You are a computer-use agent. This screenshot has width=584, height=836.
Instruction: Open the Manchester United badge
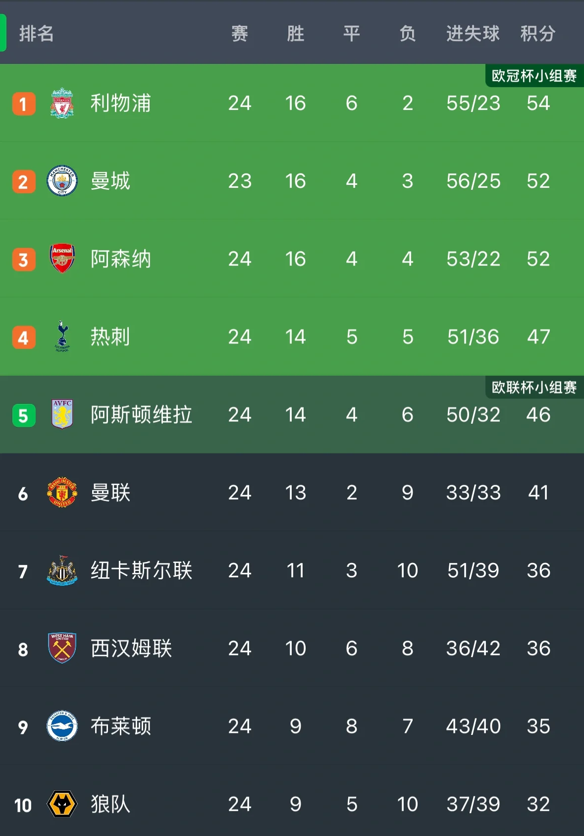click(x=62, y=492)
